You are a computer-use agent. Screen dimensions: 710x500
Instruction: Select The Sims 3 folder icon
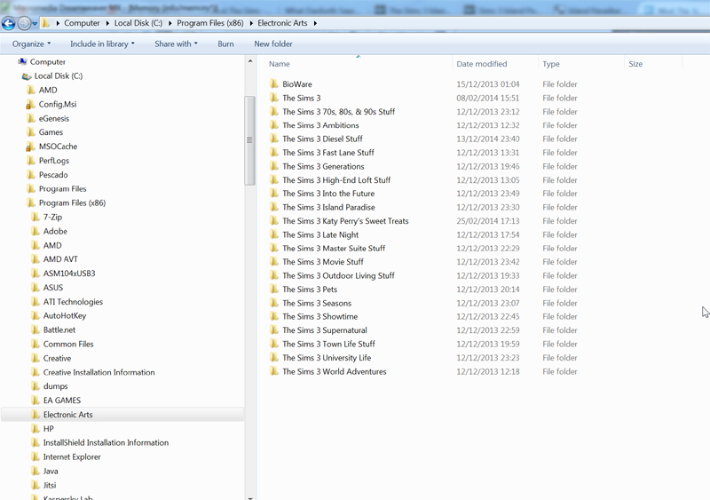click(x=273, y=98)
